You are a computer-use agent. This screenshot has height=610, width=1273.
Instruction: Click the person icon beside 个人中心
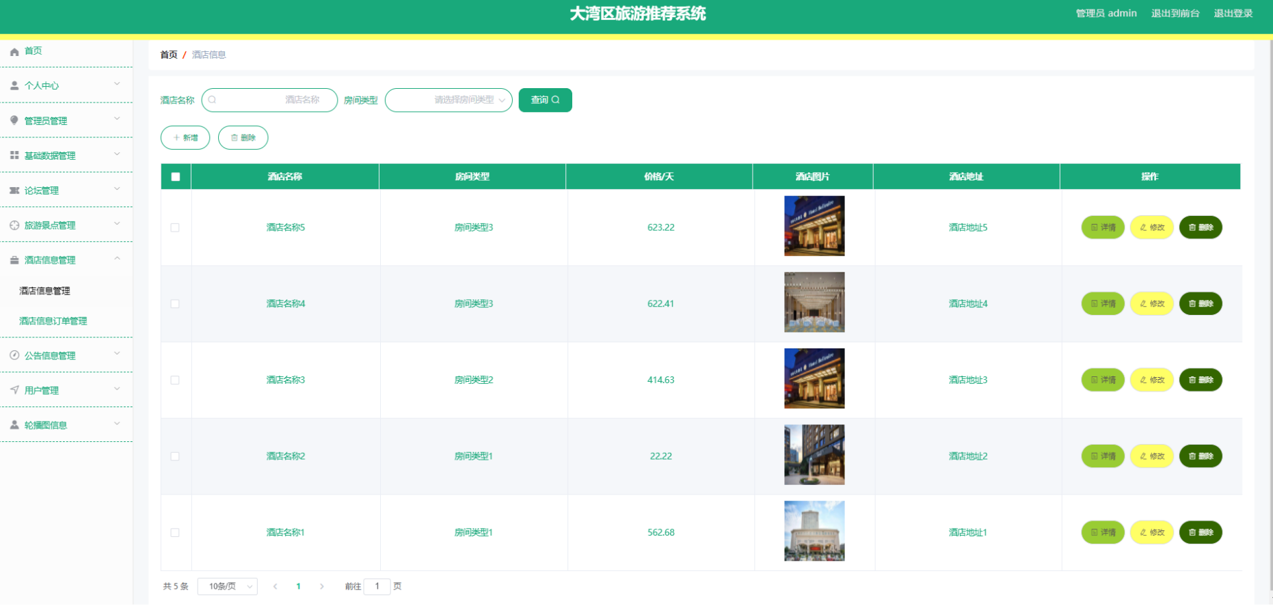pyautogui.click(x=14, y=85)
